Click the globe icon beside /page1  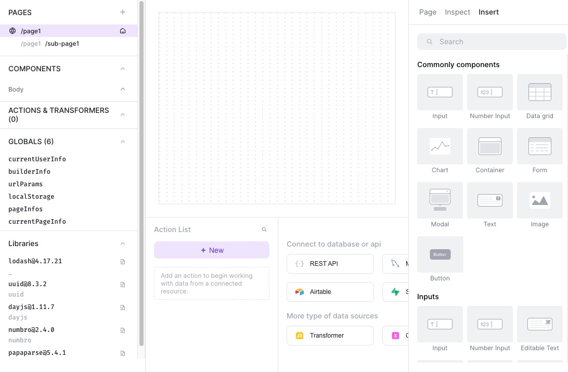[12, 31]
